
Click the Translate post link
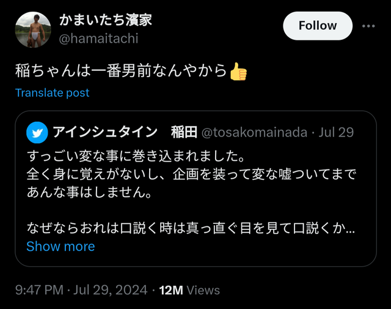tap(52, 92)
